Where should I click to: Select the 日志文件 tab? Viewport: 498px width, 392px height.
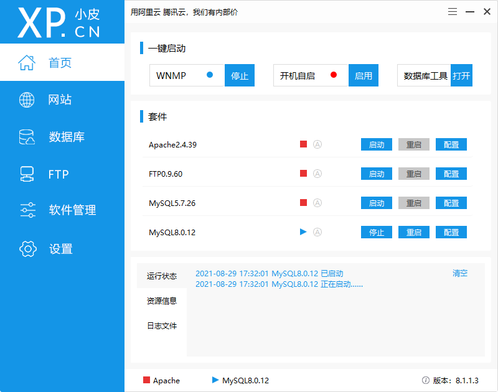[162, 325]
